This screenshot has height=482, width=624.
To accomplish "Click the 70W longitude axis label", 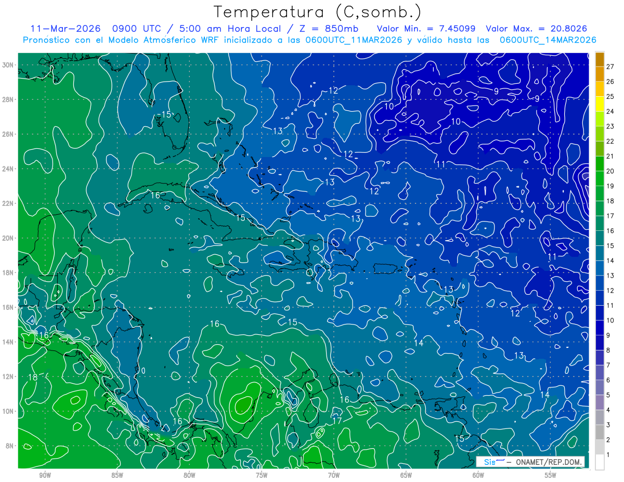I will click(334, 475).
